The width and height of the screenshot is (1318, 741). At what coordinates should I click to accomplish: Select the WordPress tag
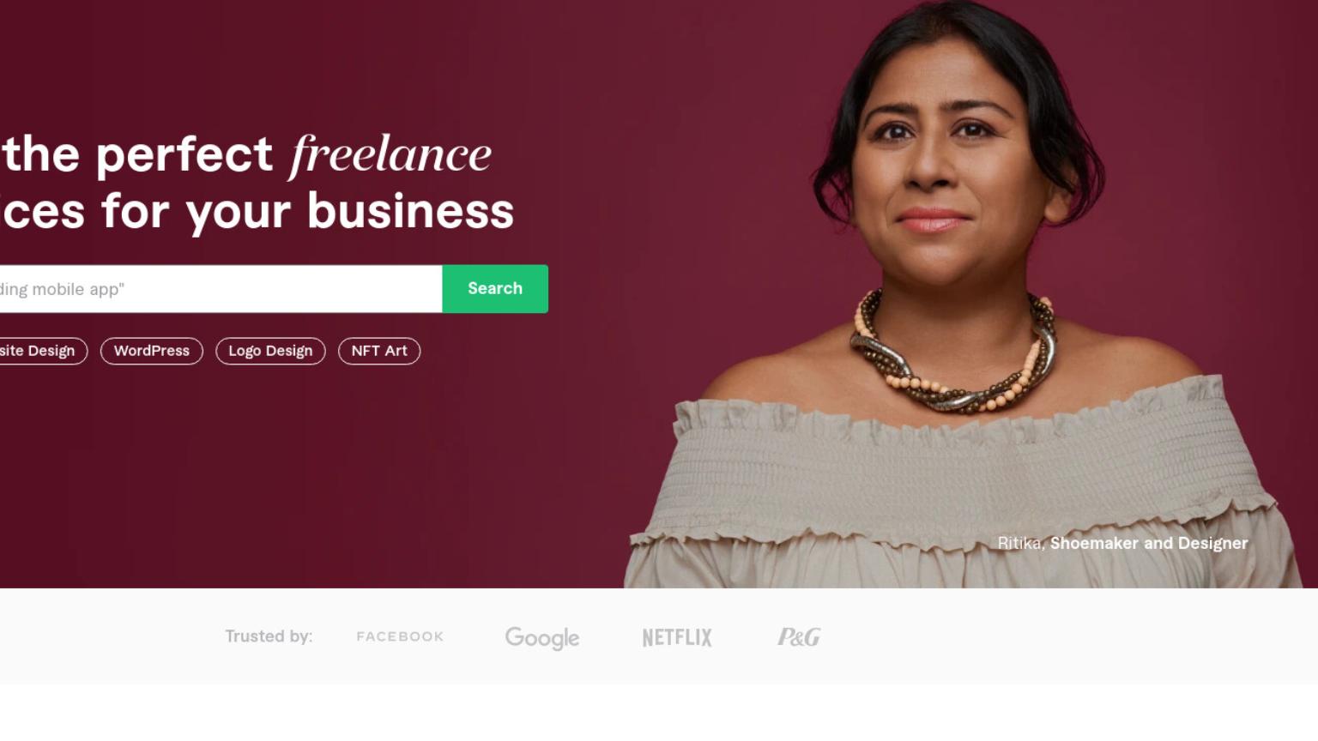(x=152, y=351)
